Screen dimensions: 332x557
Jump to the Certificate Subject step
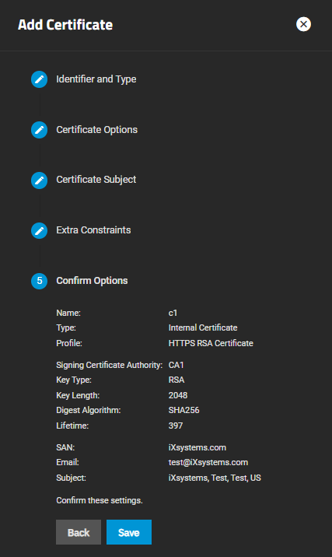tap(96, 180)
